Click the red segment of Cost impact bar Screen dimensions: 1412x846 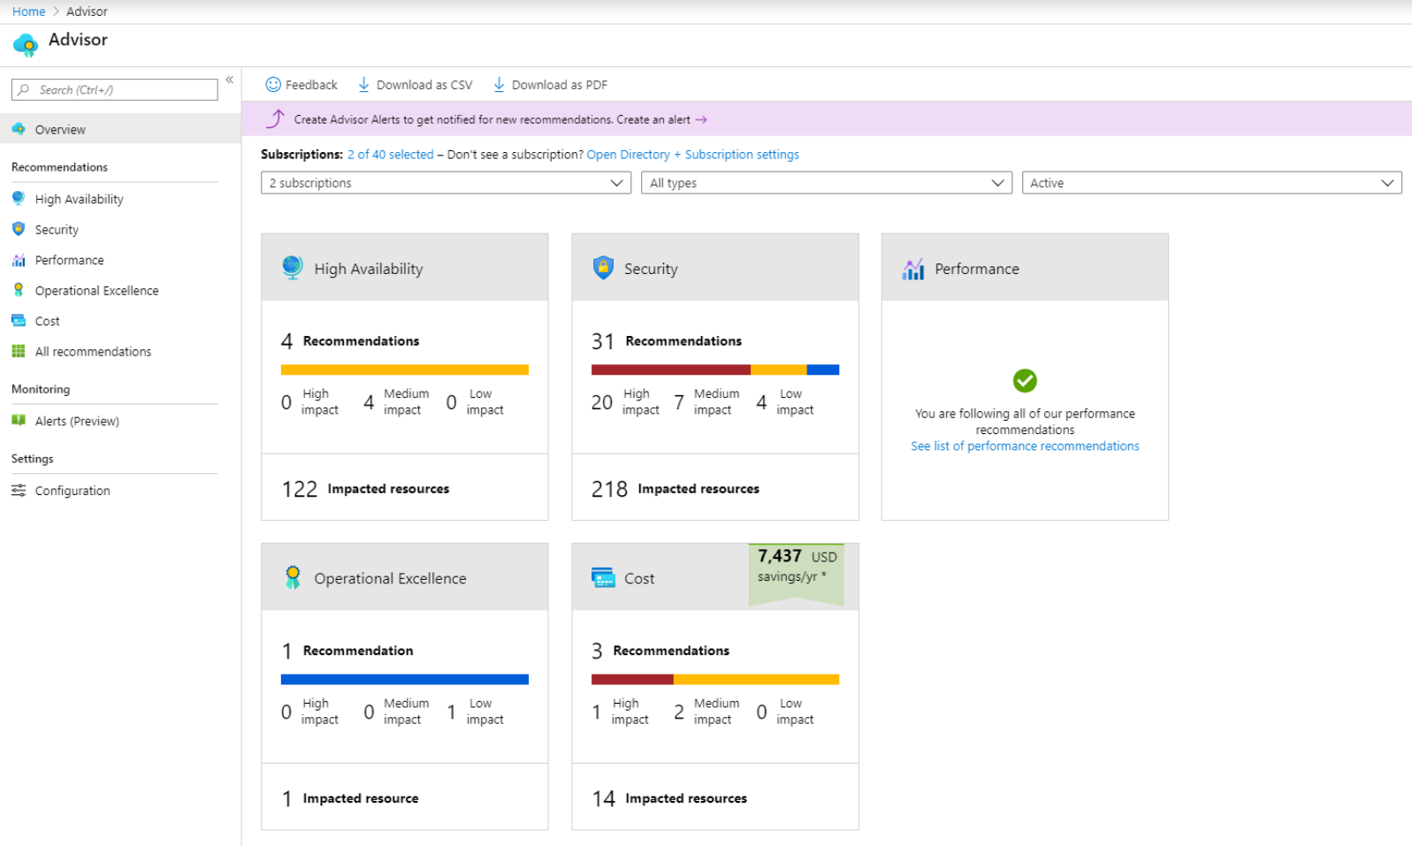[x=632, y=680]
